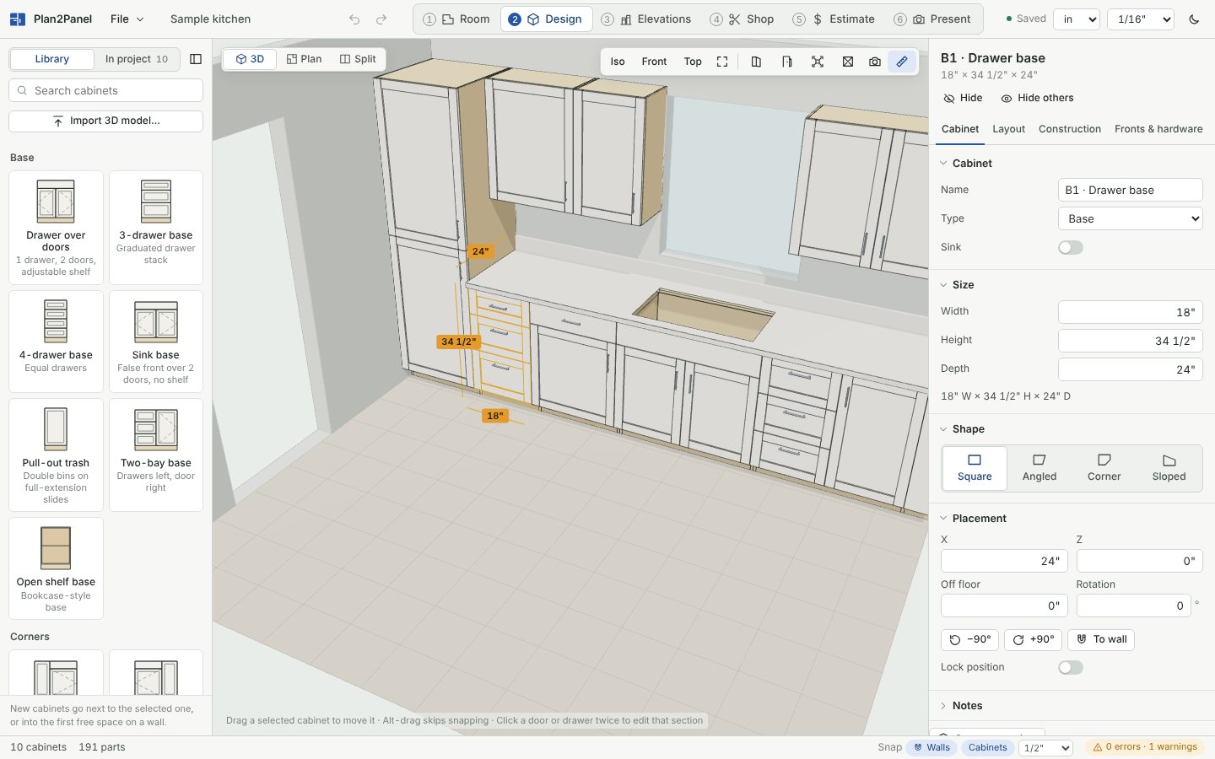The width and height of the screenshot is (1215, 759).
Task: Click the Search cabinets field
Action: click(105, 90)
